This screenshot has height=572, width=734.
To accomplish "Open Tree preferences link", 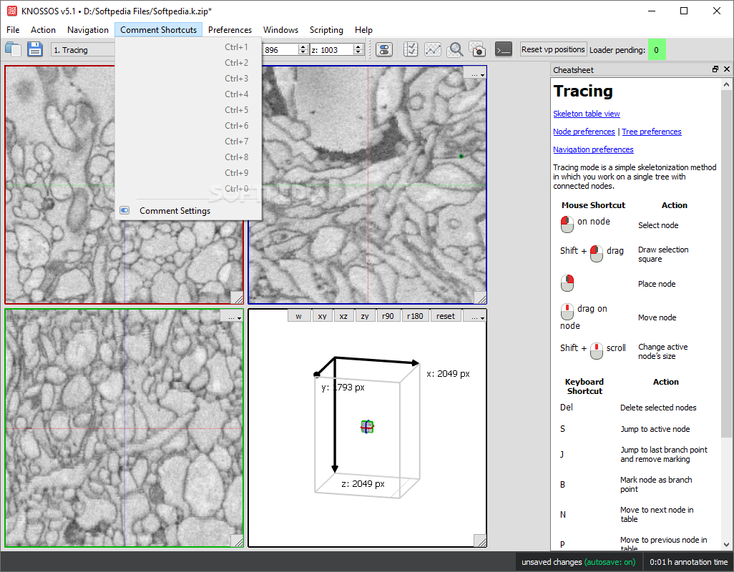I will coord(651,132).
